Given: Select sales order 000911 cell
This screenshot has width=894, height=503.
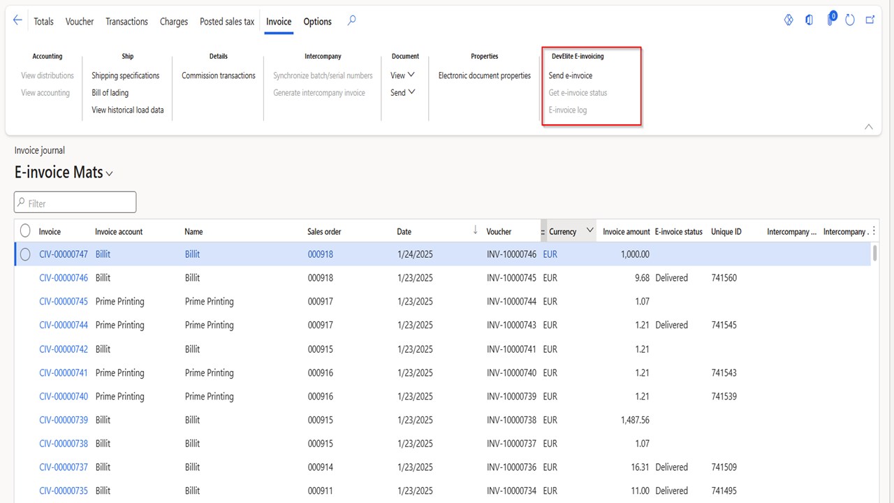Looking at the screenshot, I should click(x=321, y=491).
